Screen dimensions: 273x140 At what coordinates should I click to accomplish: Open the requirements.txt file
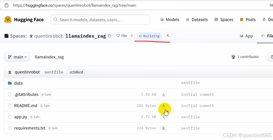30,128
